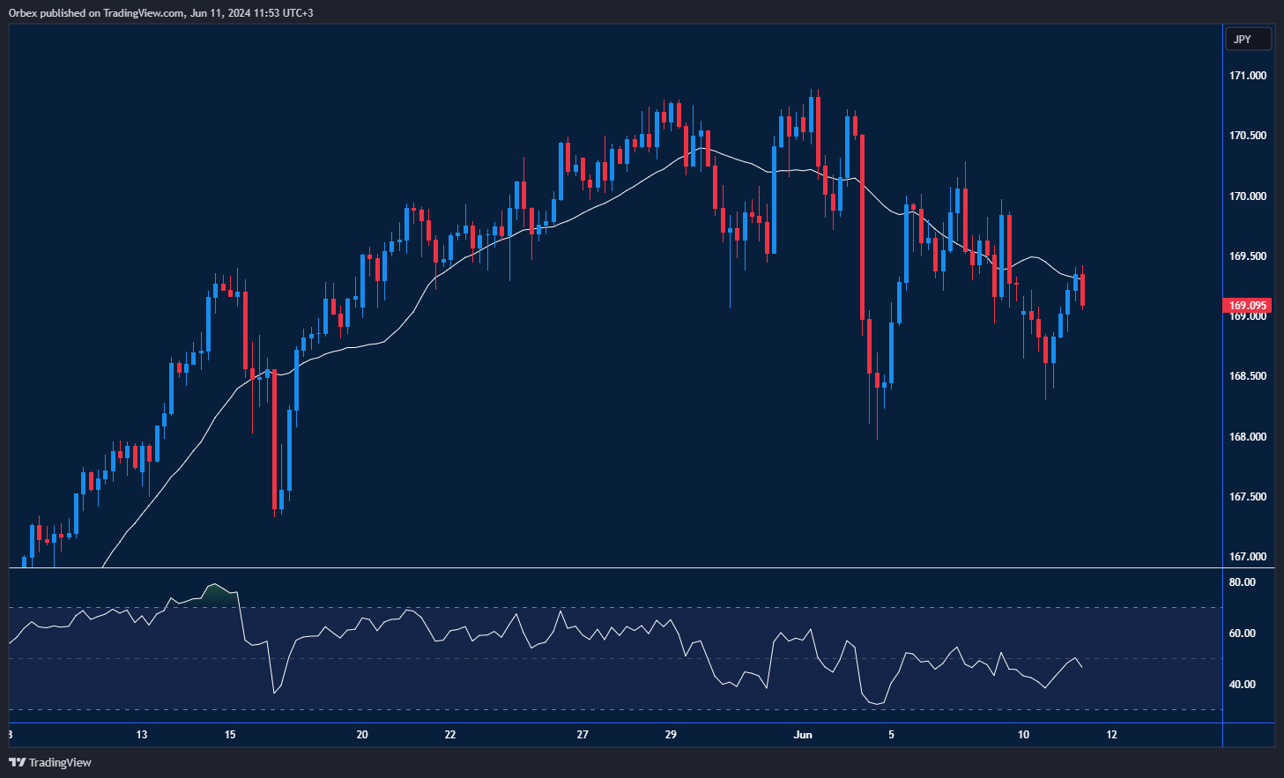This screenshot has height=778, width=1284.
Task: Click the red 169.095 current price label
Action: (x=1248, y=305)
